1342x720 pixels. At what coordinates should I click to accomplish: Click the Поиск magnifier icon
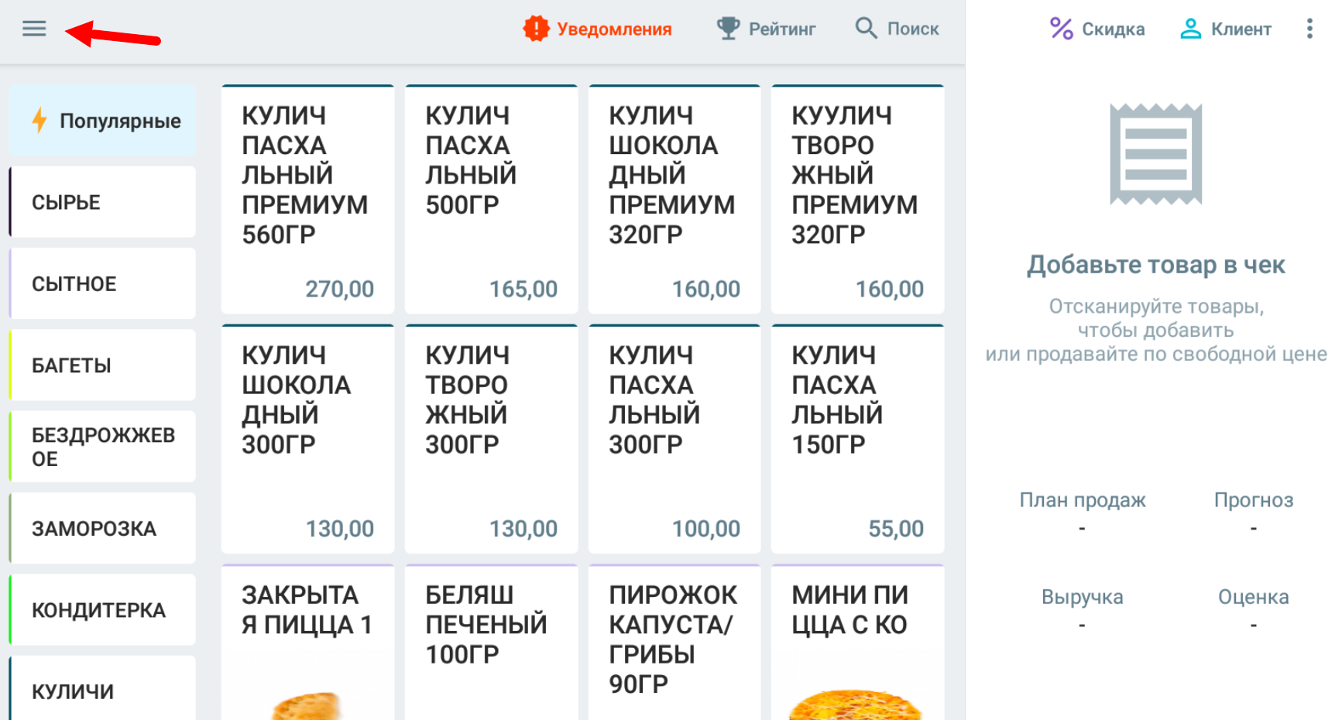point(866,29)
